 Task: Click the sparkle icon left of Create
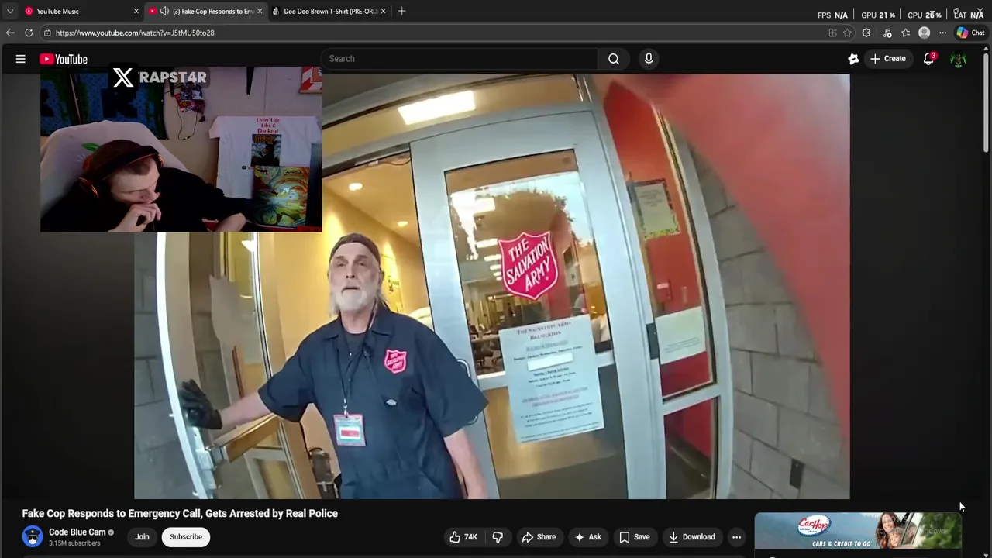coord(853,59)
